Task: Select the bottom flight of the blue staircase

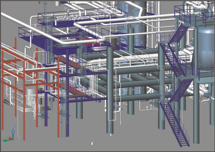Action: tap(175, 124)
